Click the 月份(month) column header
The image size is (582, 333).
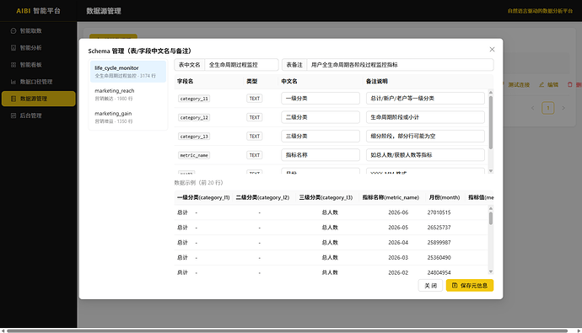point(445,197)
